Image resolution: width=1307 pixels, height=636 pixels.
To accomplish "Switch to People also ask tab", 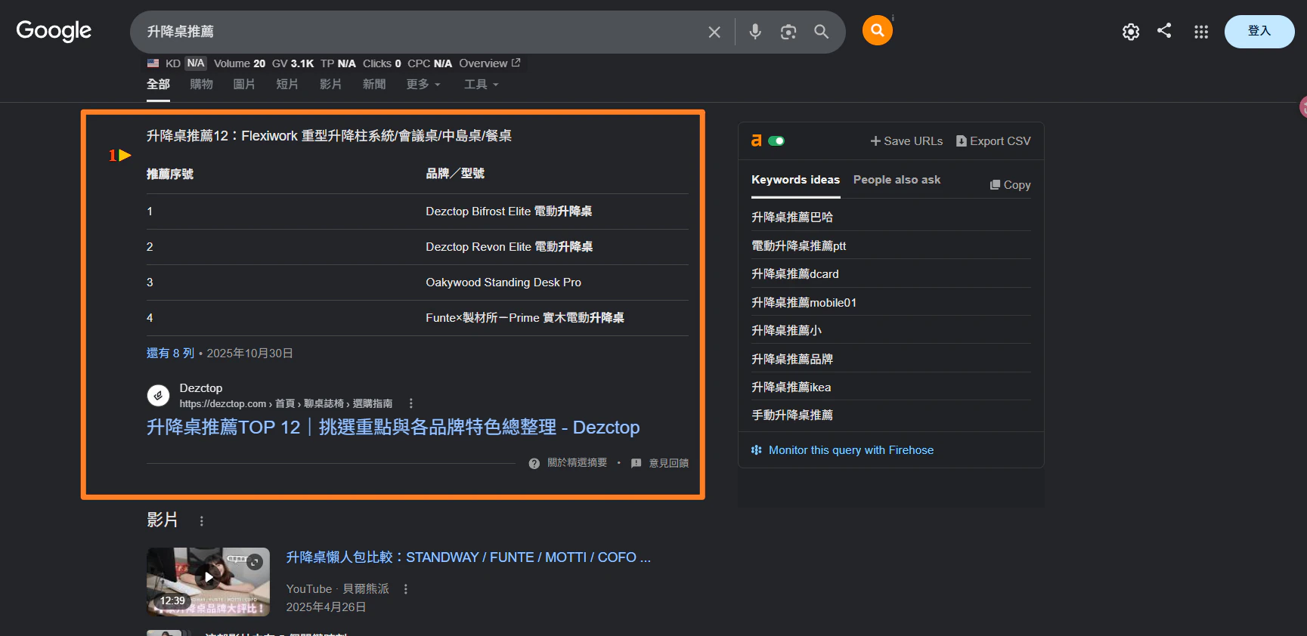I will tap(897, 180).
